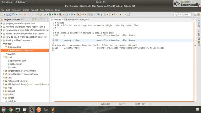Toggle Link with Editor in Project Explorer
201x113 pixels.
pos(35,19)
